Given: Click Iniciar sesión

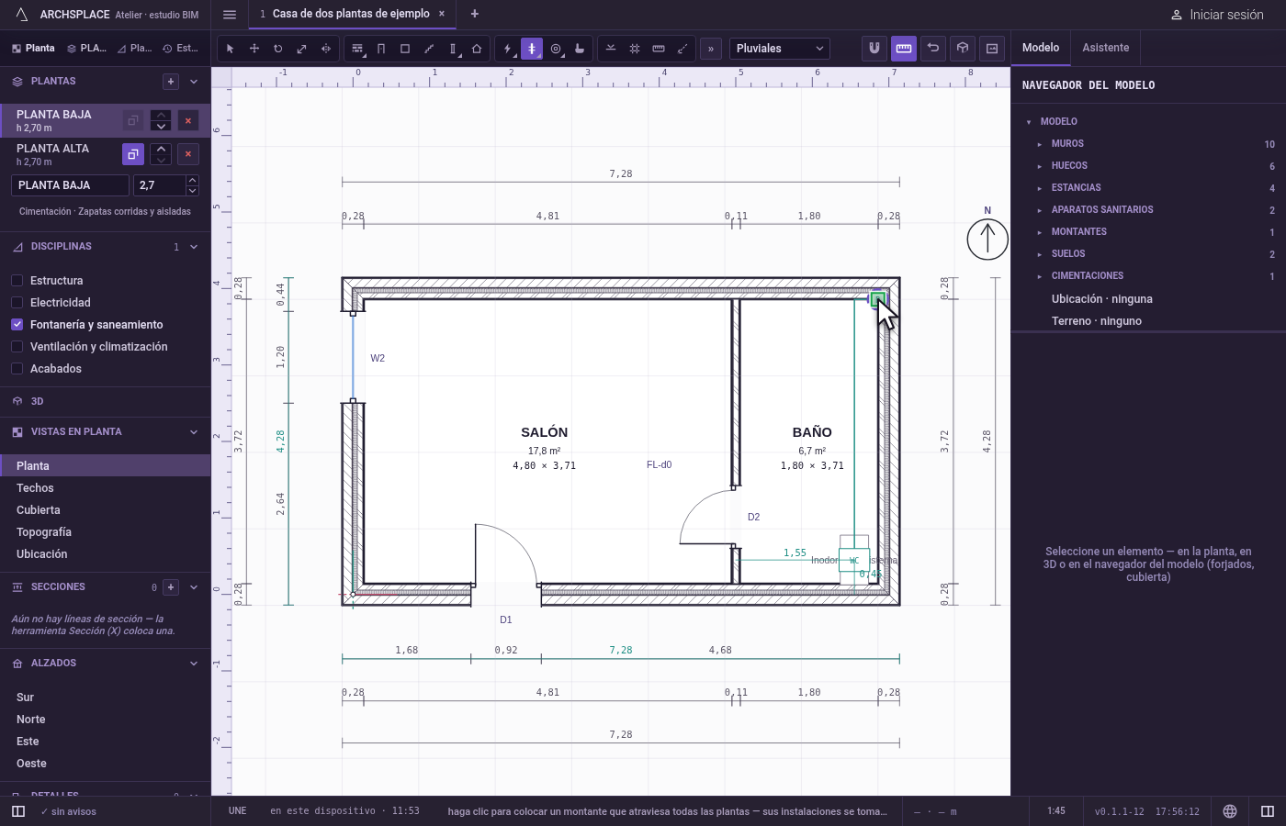Looking at the screenshot, I should pyautogui.click(x=1217, y=15).
